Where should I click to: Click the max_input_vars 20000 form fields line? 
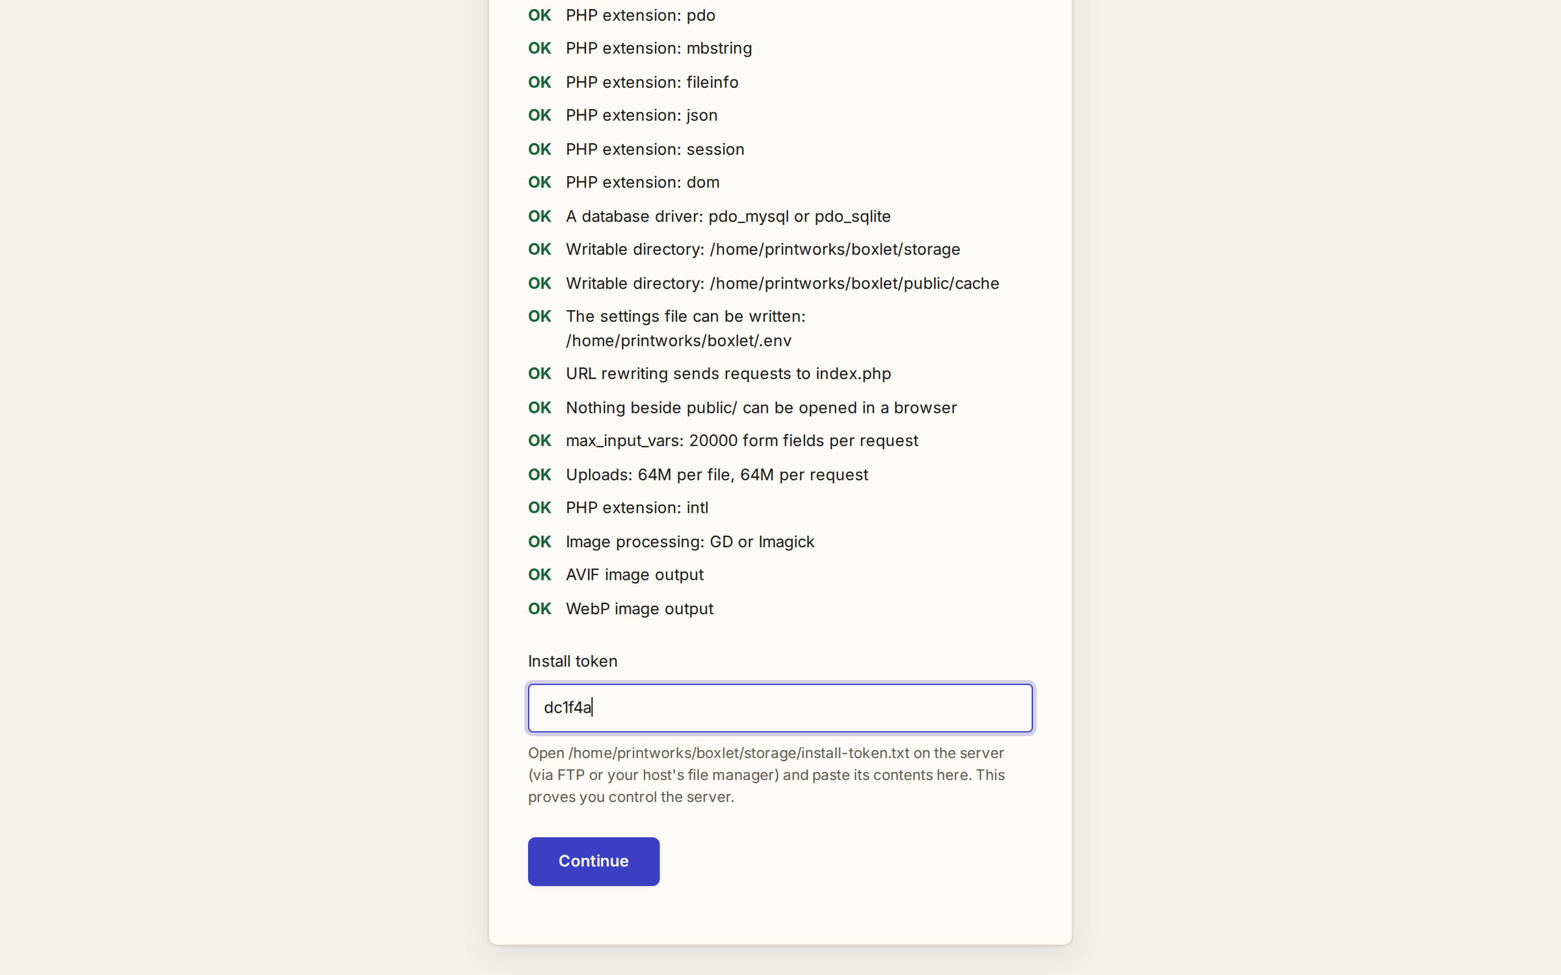pyautogui.click(x=741, y=441)
